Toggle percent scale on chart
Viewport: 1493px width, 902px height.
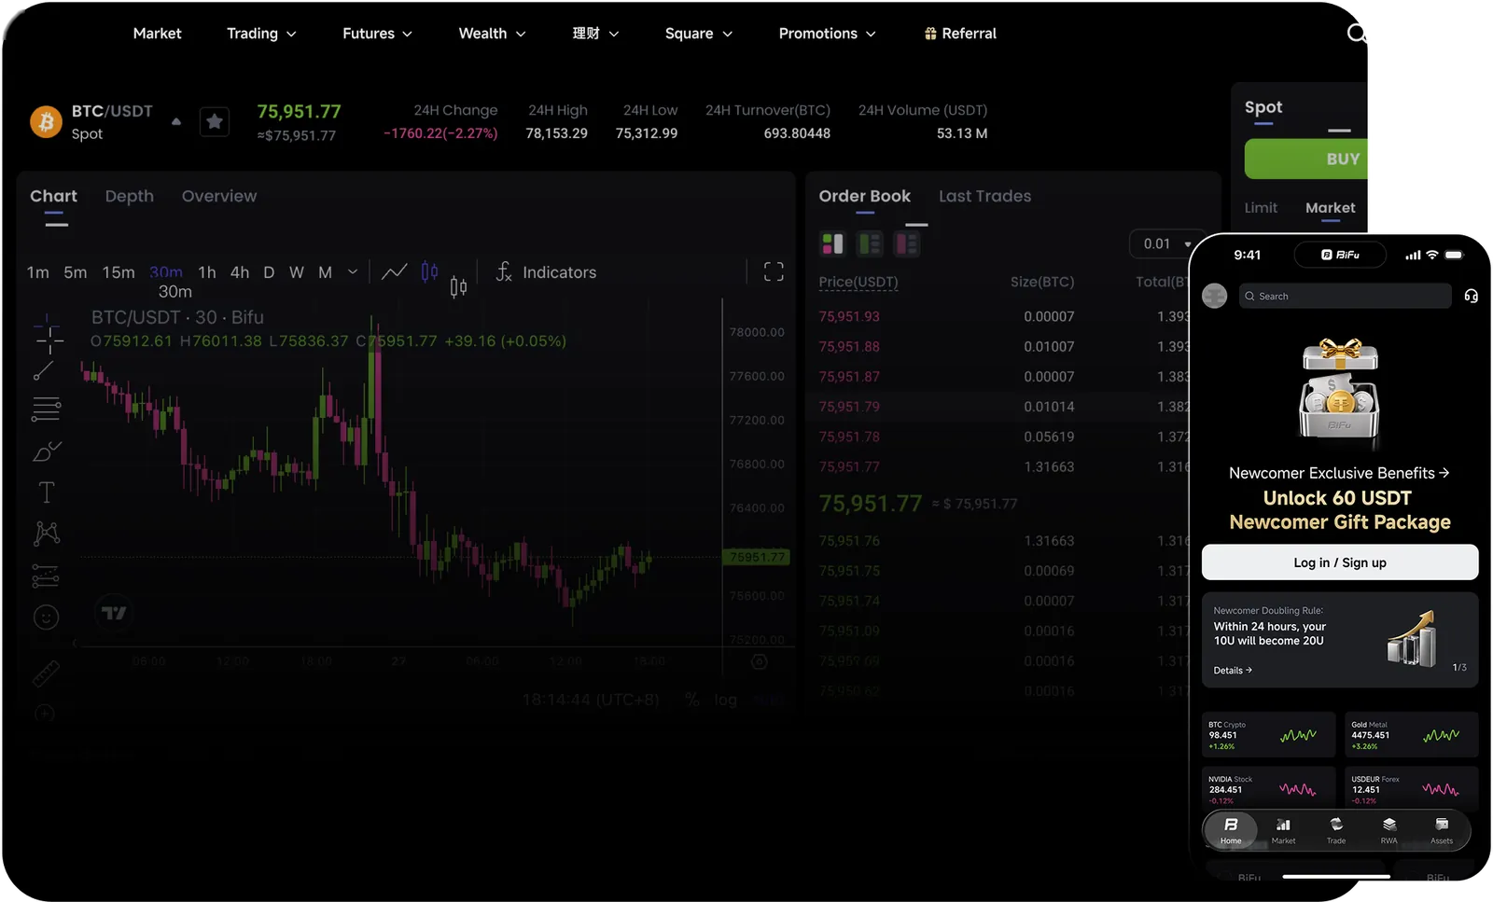[692, 700]
